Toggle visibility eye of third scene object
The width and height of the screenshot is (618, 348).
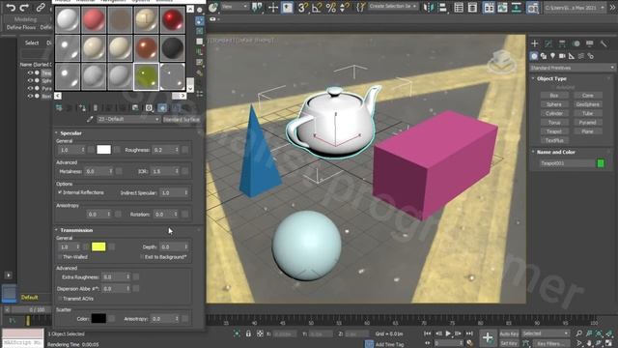pos(30,88)
